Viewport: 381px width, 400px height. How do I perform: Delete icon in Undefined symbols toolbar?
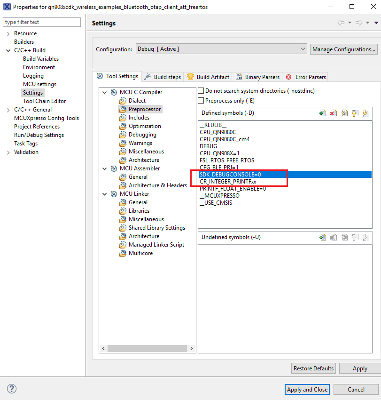pos(334,237)
